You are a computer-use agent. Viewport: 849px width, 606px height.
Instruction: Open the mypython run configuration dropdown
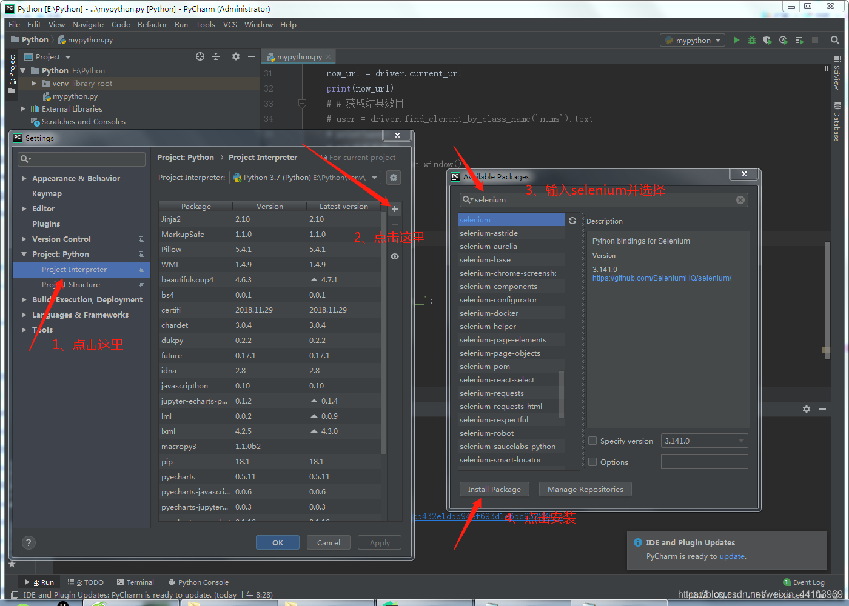[x=693, y=40]
